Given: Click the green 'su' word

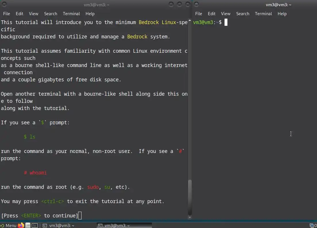Looking at the screenshot, I should [107, 187].
